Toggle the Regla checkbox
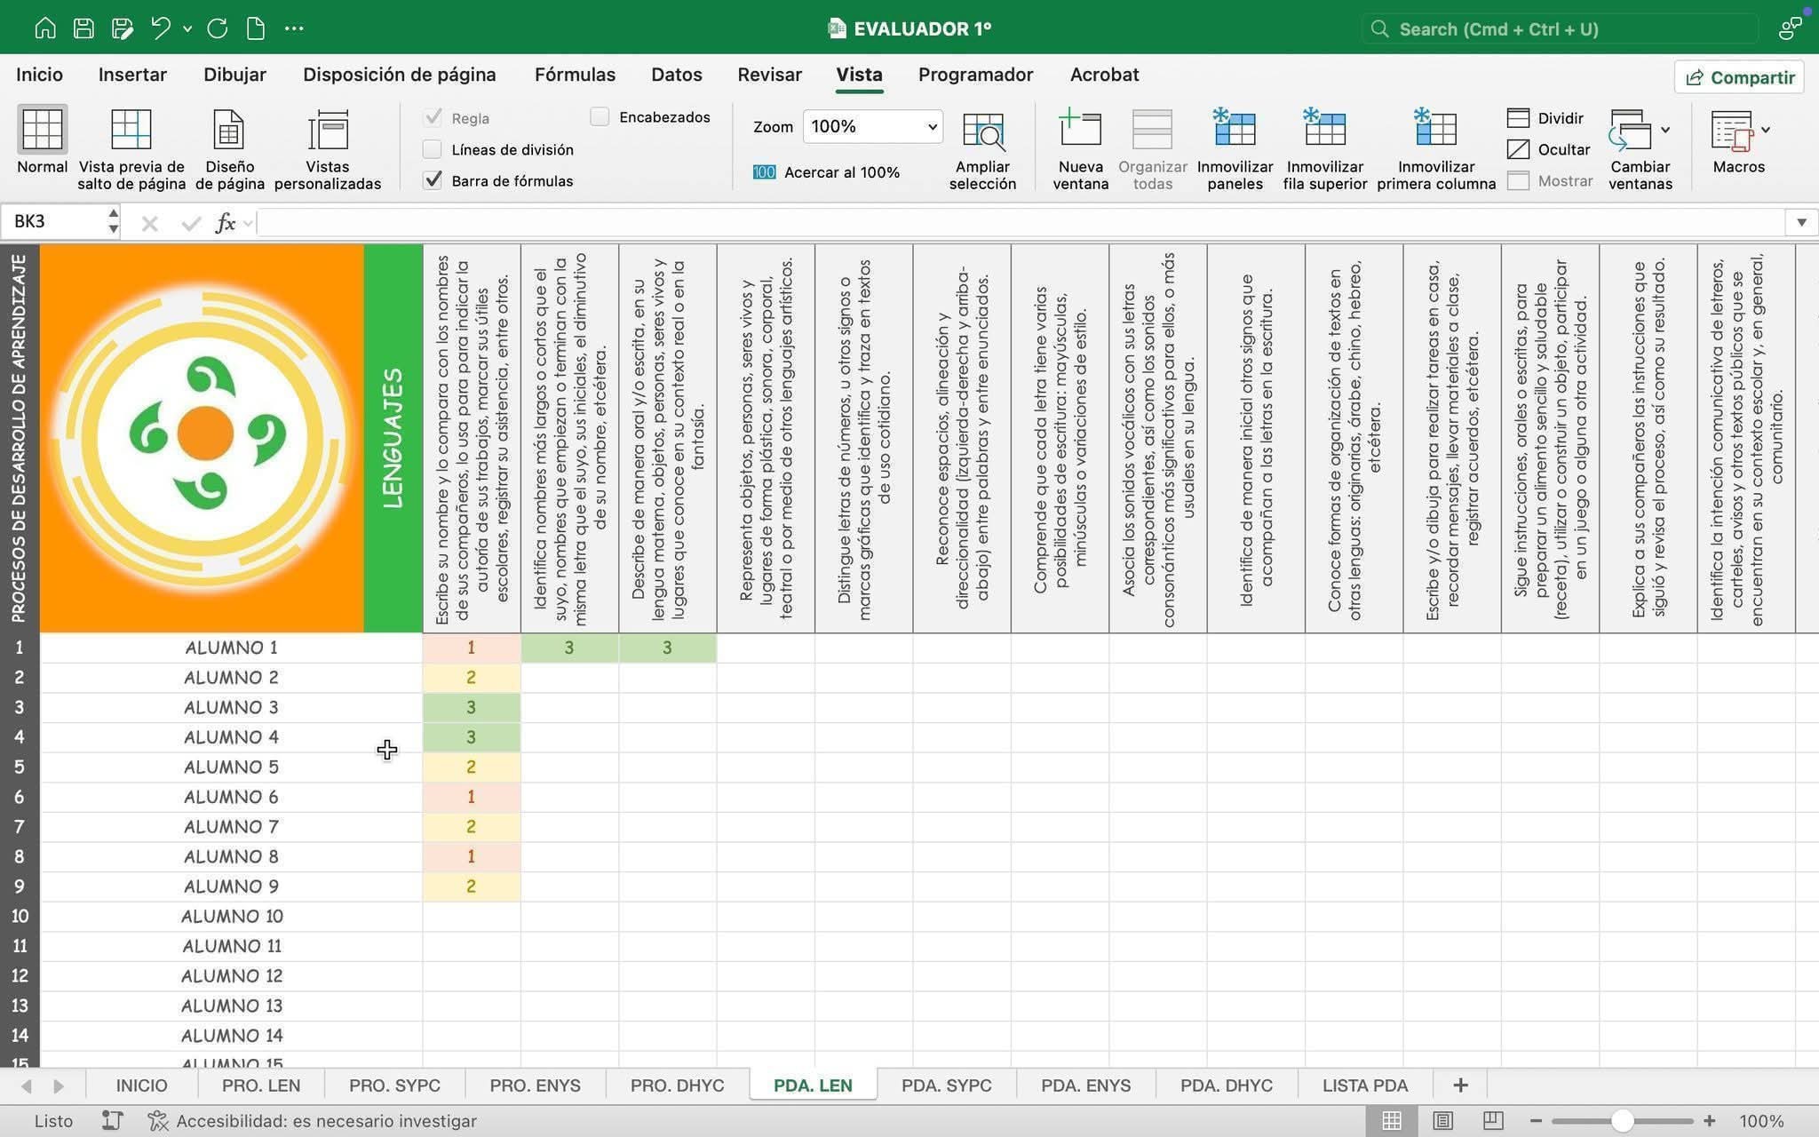 (433, 118)
